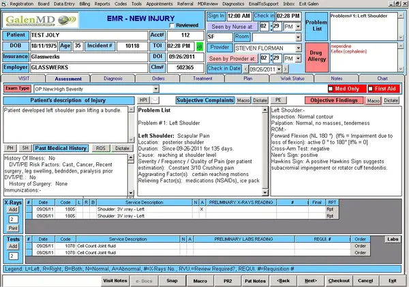The image size is (409, 287).
Task: Open the Exam Type dropdown
Action: pos(155,89)
